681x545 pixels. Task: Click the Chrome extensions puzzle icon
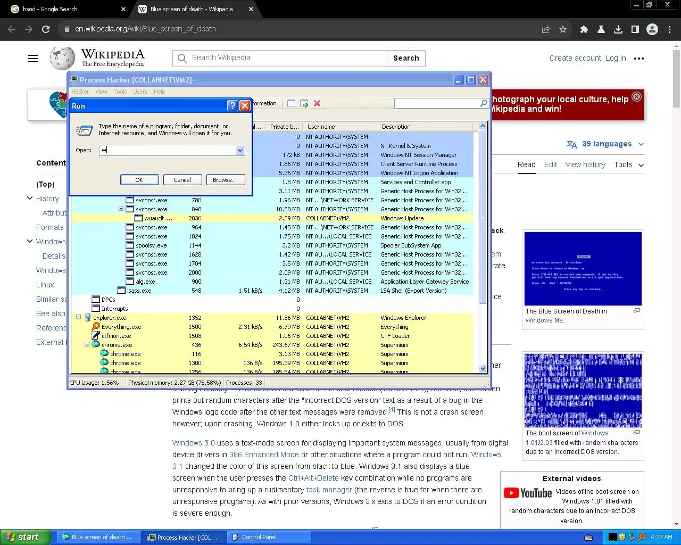tap(584, 29)
